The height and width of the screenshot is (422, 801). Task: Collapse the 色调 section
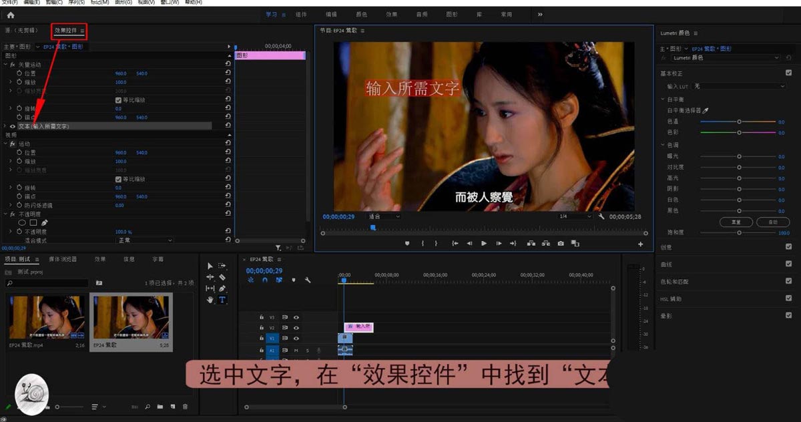pyautogui.click(x=662, y=145)
